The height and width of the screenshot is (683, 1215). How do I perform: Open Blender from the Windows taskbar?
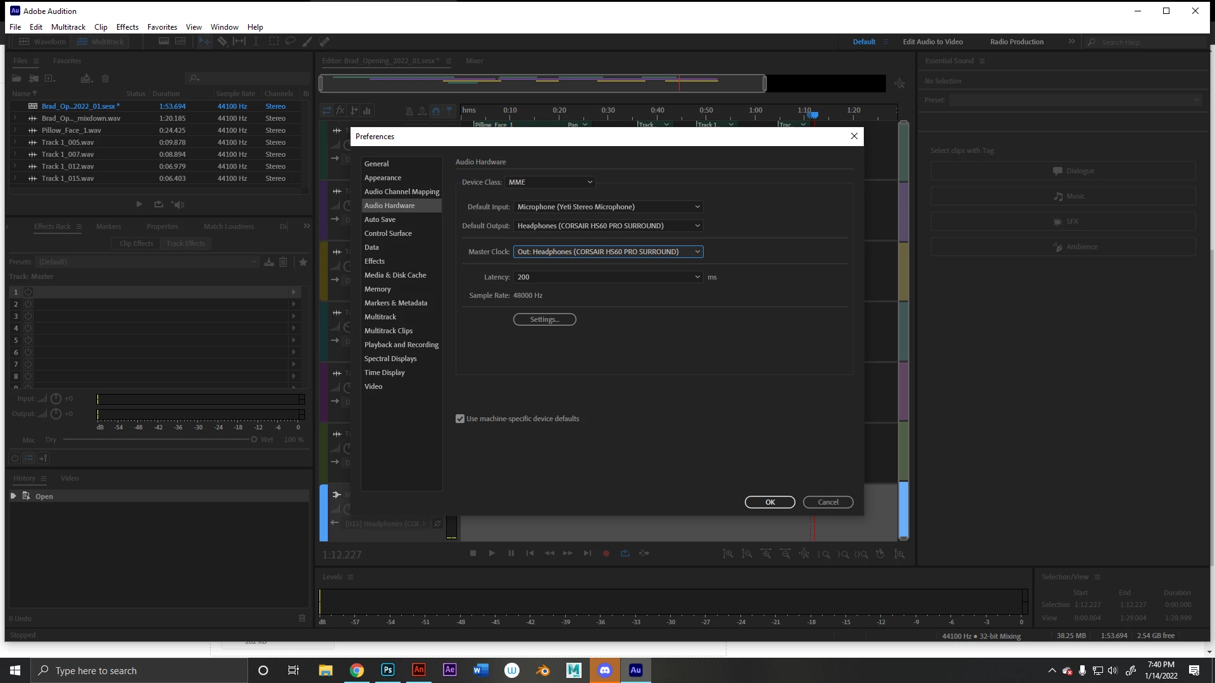tap(543, 670)
